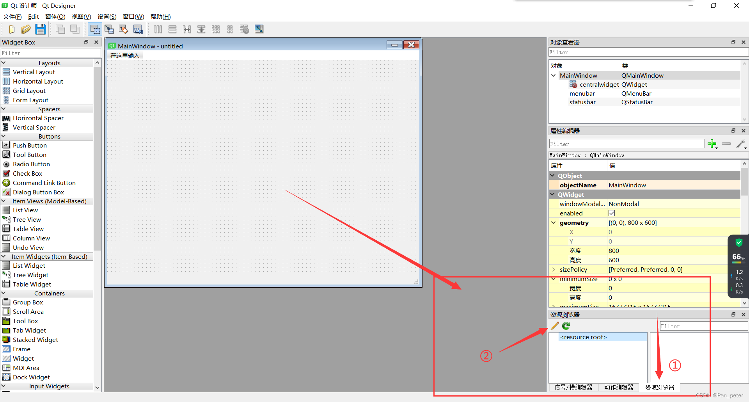Select Radio Button widget entry
Image resolution: width=749 pixels, height=402 pixels.
(x=31, y=164)
